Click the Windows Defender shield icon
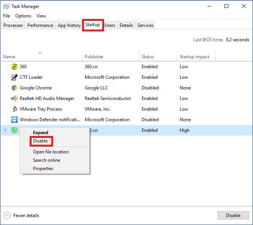Viewport: 253px width, 225px height. [14, 120]
